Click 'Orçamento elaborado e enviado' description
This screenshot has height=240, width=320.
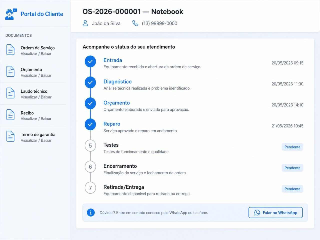(146, 109)
